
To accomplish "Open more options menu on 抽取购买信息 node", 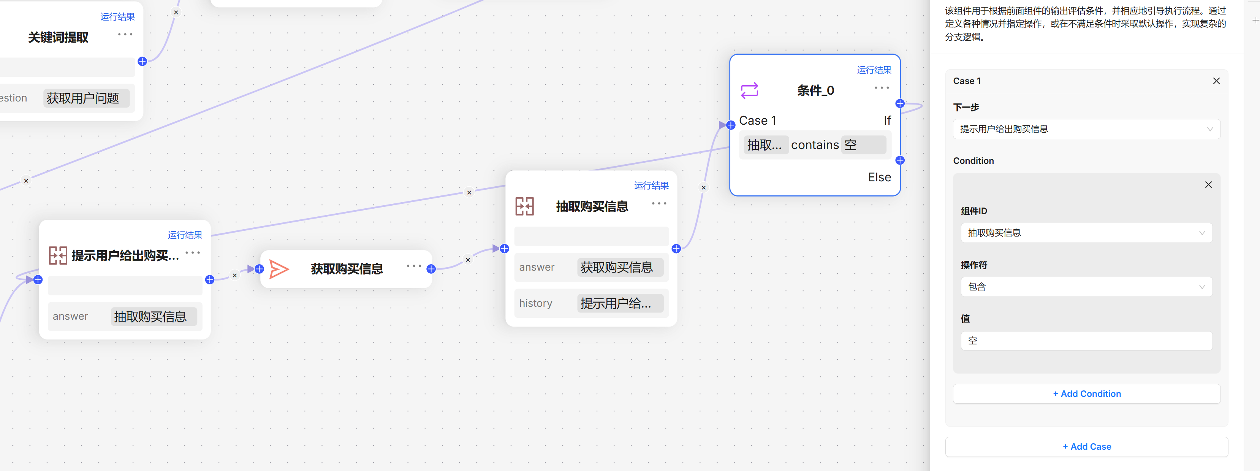I will pos(659,203).
